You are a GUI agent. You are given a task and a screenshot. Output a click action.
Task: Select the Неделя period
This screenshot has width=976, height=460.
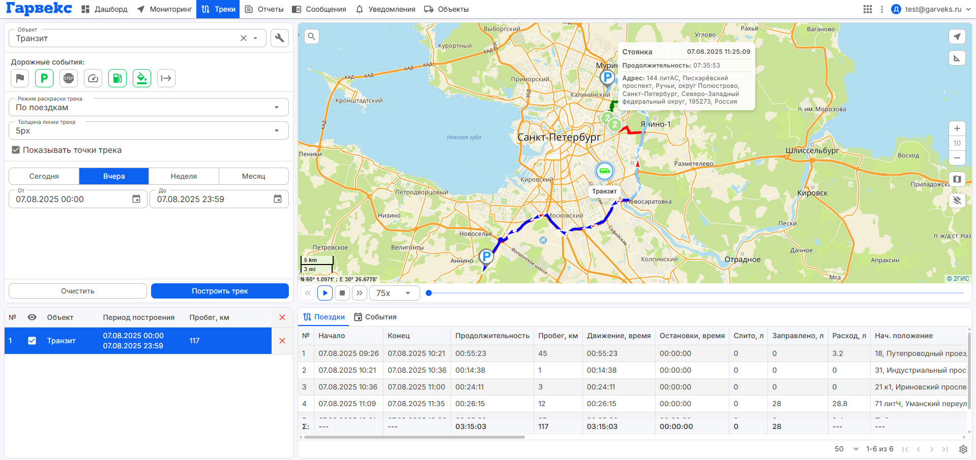184,176
